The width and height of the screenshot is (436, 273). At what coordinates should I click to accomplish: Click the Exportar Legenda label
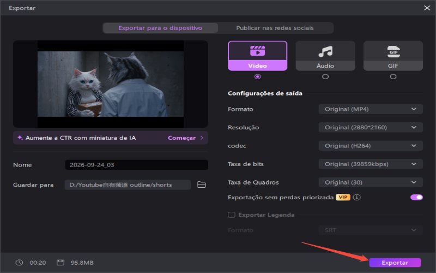[x=267, y=215]
